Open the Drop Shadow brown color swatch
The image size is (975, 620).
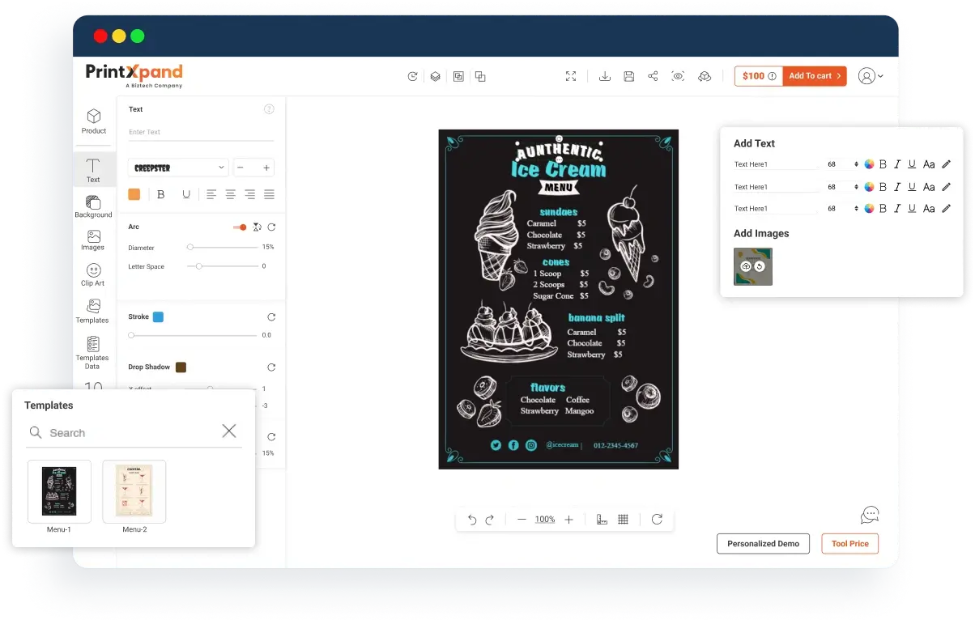181,367
